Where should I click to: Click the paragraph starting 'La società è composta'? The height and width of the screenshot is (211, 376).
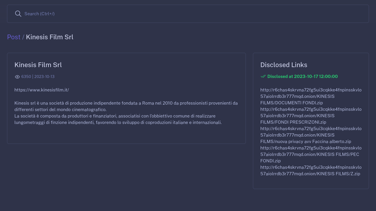pyautogui.click(x=118, y=119)
